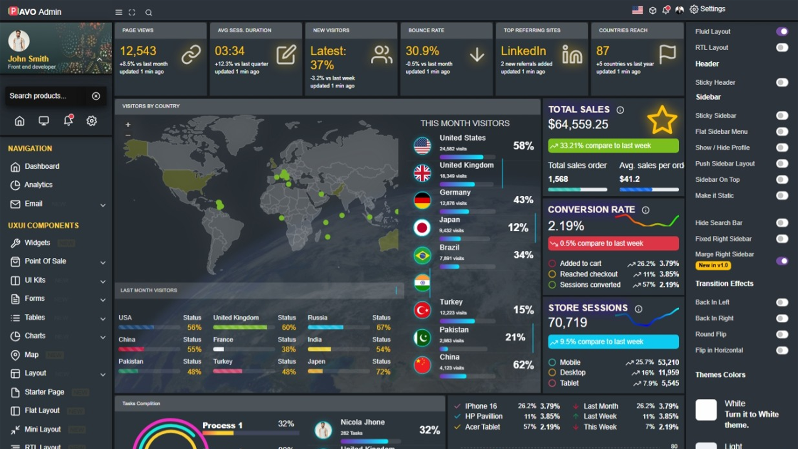The image size is (798, 449).
Task: Expand the Email navigation item
Action: coord(103,205)
